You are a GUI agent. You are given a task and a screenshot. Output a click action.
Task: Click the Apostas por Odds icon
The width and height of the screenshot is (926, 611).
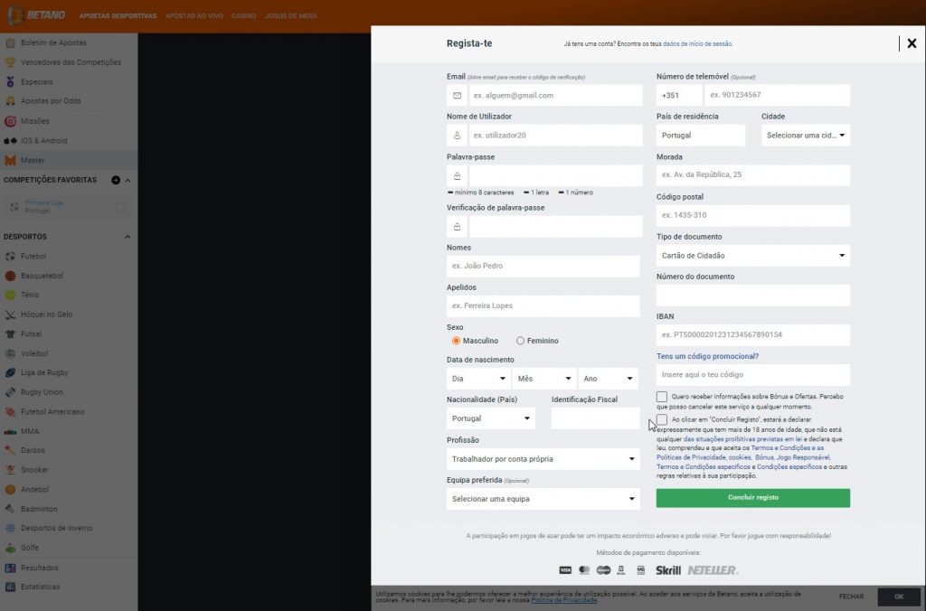coord(10,101)
